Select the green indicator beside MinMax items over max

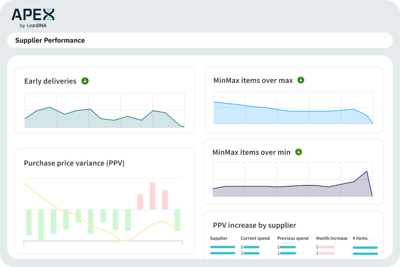tap(301, 80)
